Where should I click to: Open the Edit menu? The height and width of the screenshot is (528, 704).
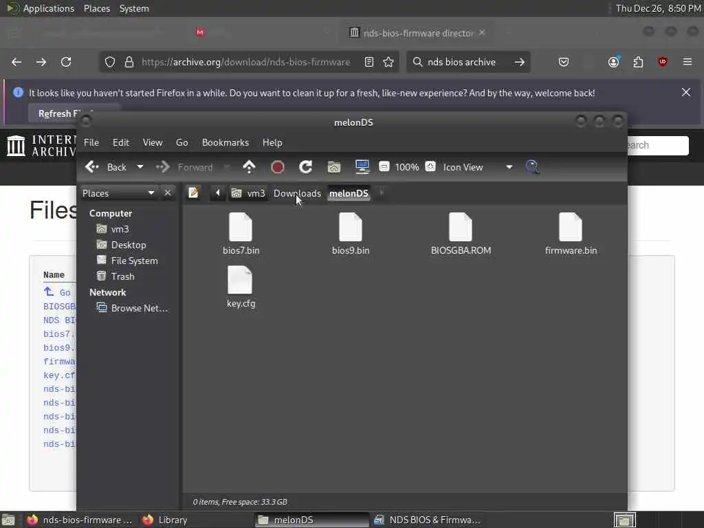coord(121,142)
